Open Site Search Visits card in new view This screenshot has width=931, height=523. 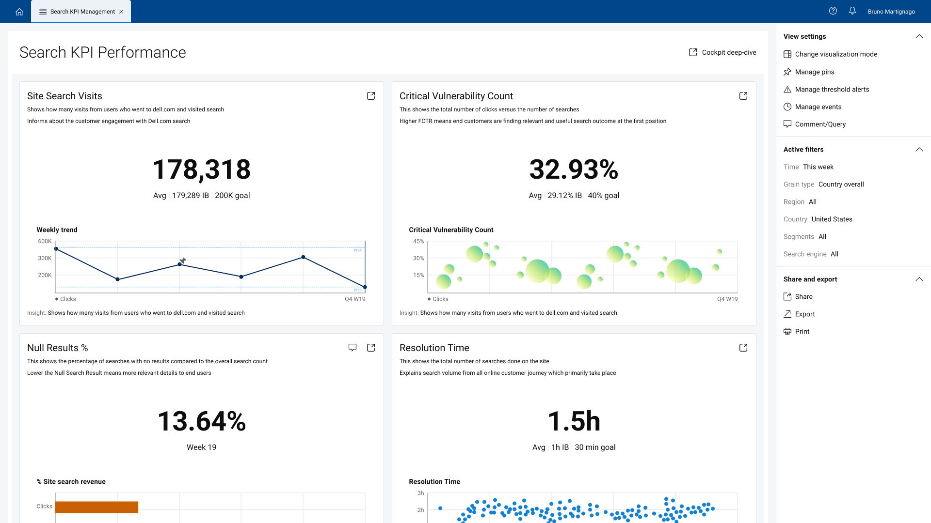[371, 96]
